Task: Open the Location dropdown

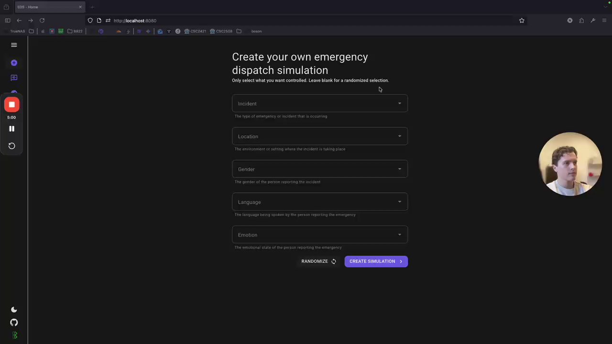Action: click(x=319, y=136)
